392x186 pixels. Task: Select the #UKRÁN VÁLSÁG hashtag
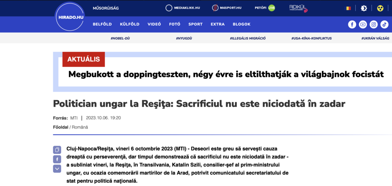tap(375, 38)
